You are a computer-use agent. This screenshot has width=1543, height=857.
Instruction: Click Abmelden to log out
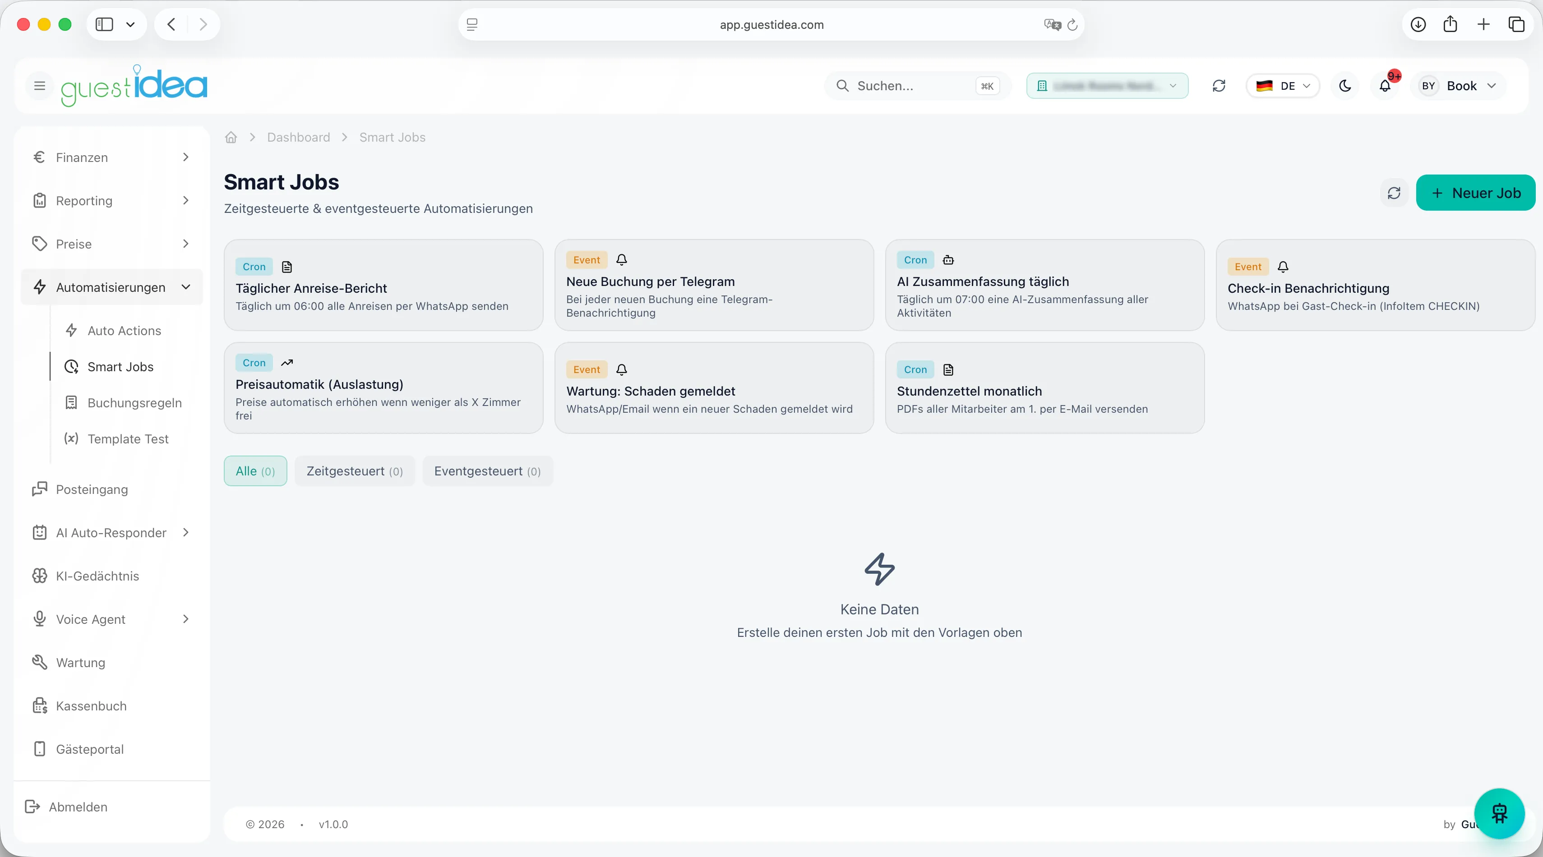(x=78, y=806)
